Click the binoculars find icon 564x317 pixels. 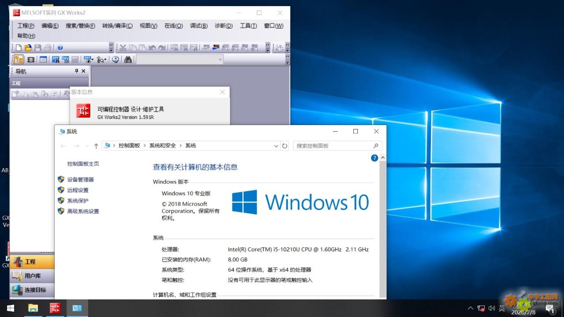click(x=128, y=59)
